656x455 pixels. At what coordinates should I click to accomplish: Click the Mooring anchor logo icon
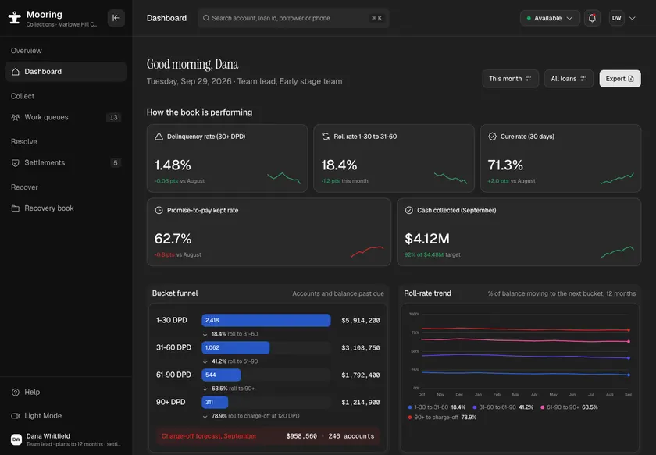pyautogui.click(x=15, y=18)
